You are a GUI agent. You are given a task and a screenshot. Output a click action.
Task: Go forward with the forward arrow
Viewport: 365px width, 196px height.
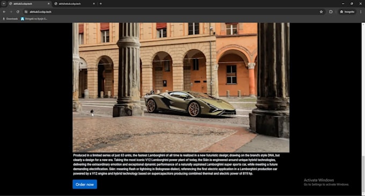coord(11,12)
